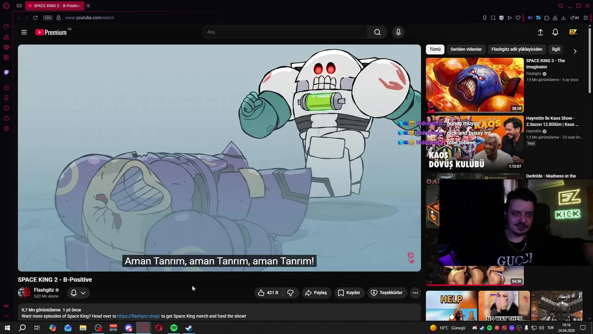Click the search magnifier button
This screenshot has height=334, width=593.
[378, 32]
